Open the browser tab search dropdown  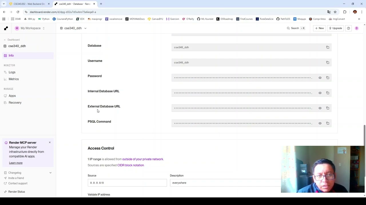click(x=4, y=4)
